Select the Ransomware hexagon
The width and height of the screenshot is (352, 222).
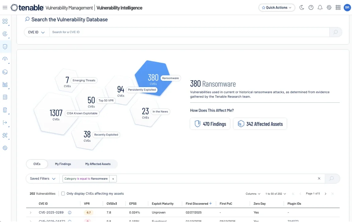[x=153, y=78]
